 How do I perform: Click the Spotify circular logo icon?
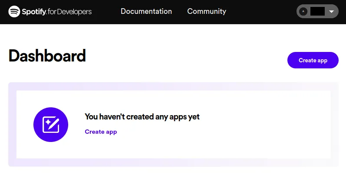[x=14, y=11]
